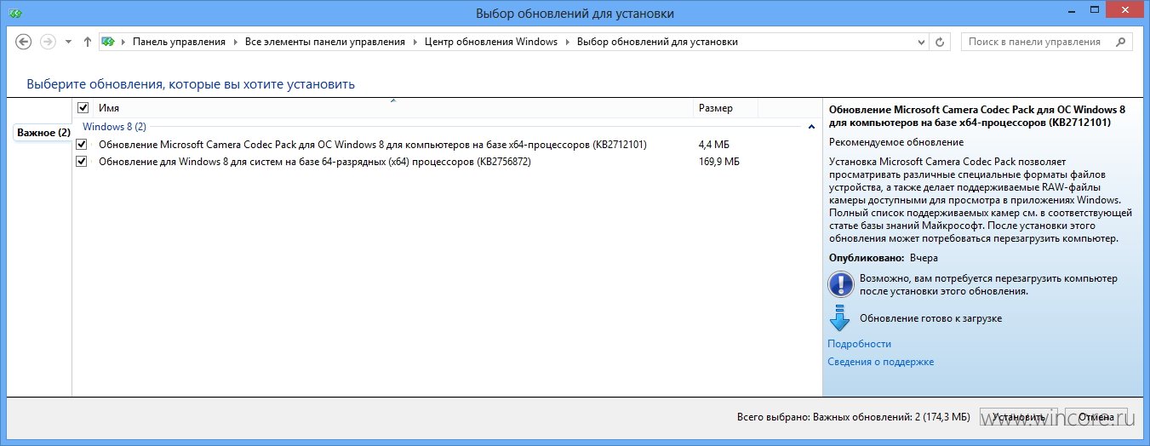Click the Back navigation arrow
Screen dimensions: 1150x446
(x=24, y=42)
